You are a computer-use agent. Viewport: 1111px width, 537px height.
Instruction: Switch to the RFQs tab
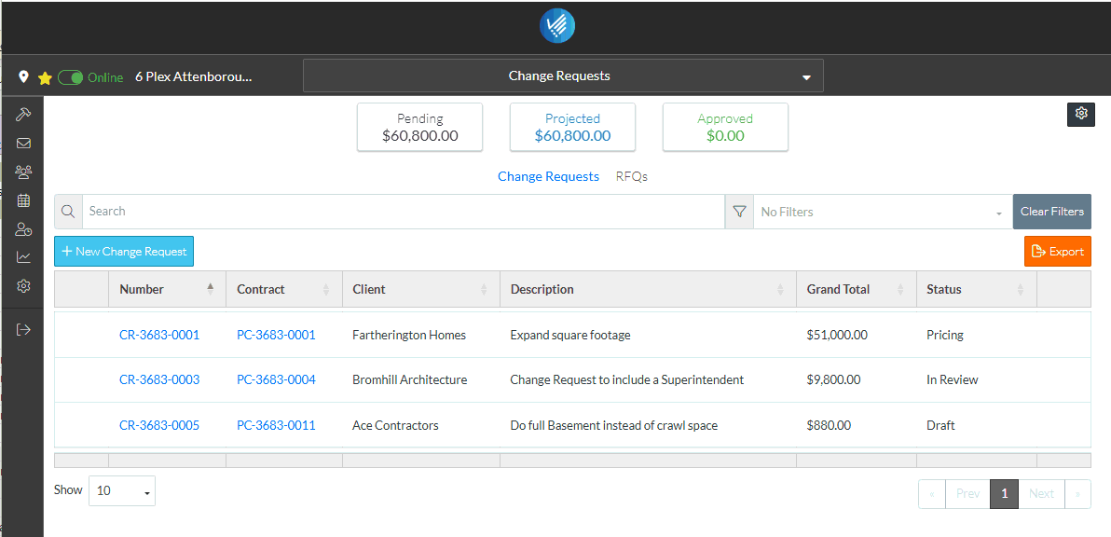click(x=631, y=176)
